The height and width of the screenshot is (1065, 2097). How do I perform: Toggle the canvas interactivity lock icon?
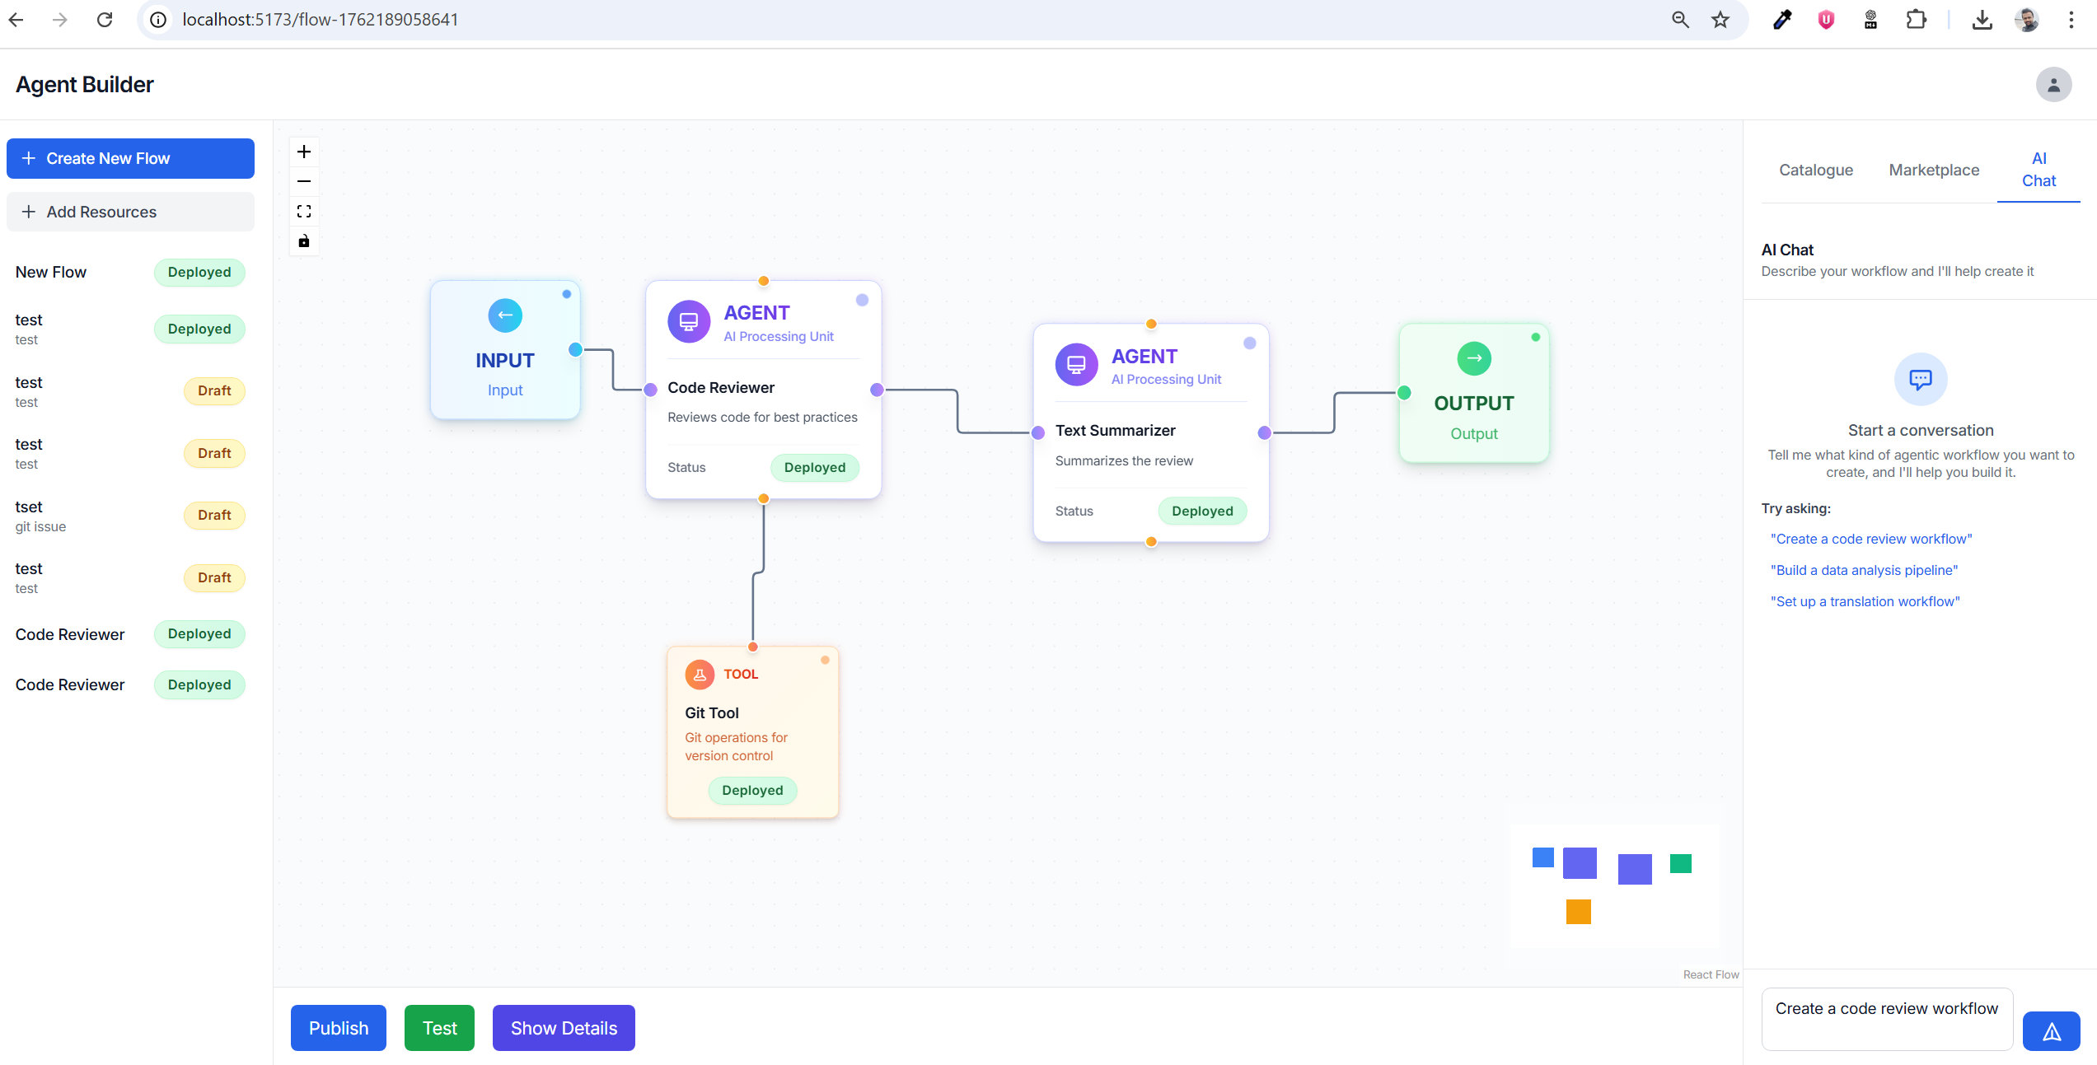click(304, 241)
